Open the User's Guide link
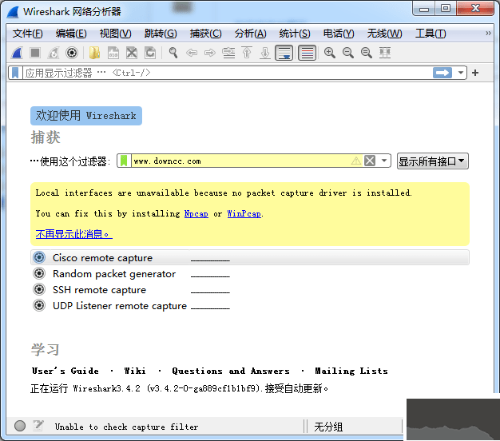This screenshot has height=441, width=500. pyautogui.click(x=65, y=371)
